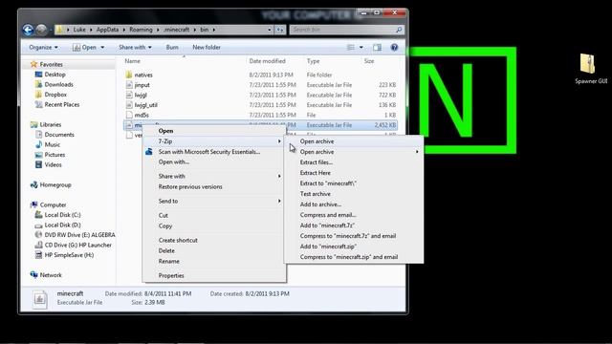
Task: Click the Back navigation arrow
Action: 28,30
